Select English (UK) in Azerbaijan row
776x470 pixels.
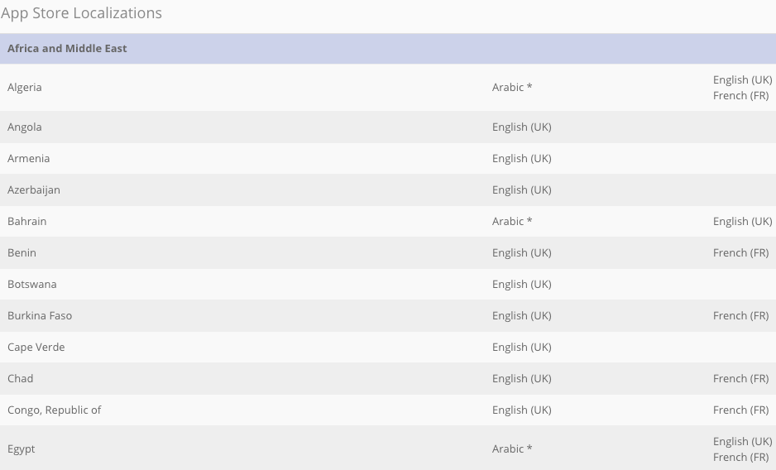[522, 190]
